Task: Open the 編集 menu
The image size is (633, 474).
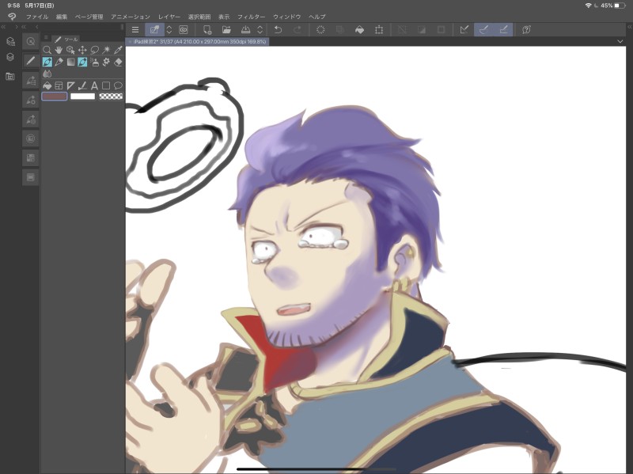Action: click(62, 17)
